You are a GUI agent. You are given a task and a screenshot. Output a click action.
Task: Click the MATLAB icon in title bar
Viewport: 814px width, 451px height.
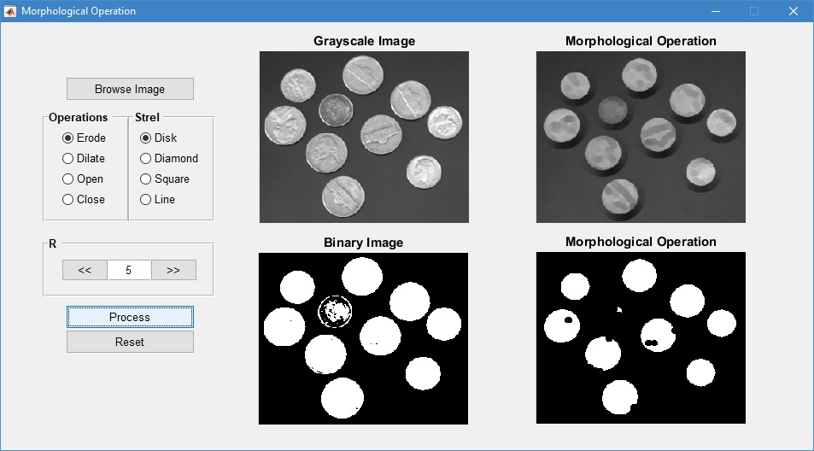[x=10, y=11]
